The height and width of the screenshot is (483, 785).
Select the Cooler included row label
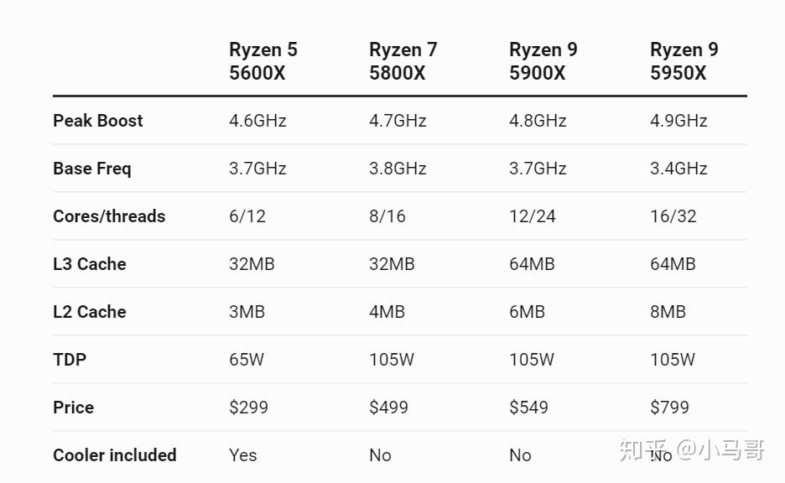(x=114, y=455)
